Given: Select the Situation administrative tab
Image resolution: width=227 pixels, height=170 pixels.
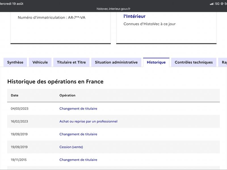Looking at the screenshot, I should click(x=116, y=62).
